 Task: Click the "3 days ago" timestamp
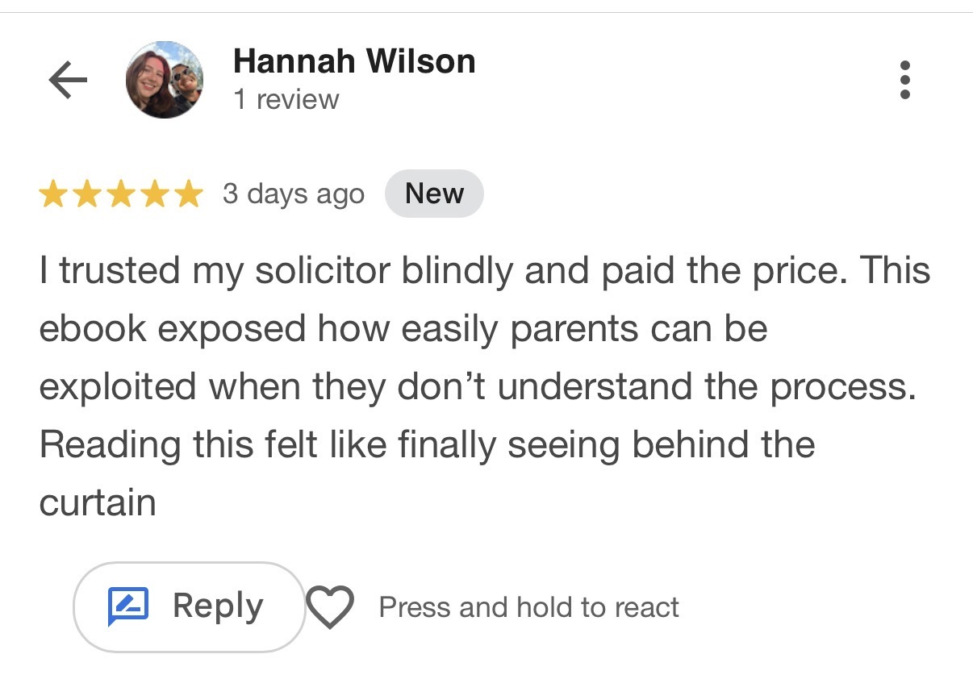click(294, 194)
